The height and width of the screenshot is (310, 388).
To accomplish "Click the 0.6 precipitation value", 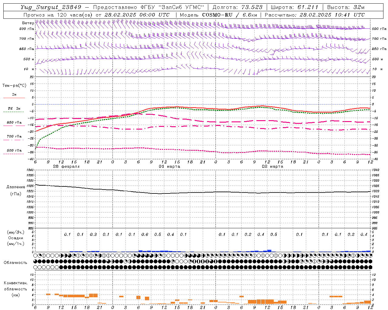I will click(145, 235).
